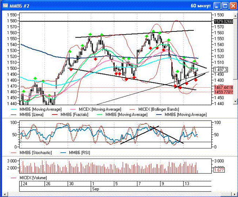Click the 60 минут timeframe label
Screen dimensions: 238x197
[x=200, y=5]
